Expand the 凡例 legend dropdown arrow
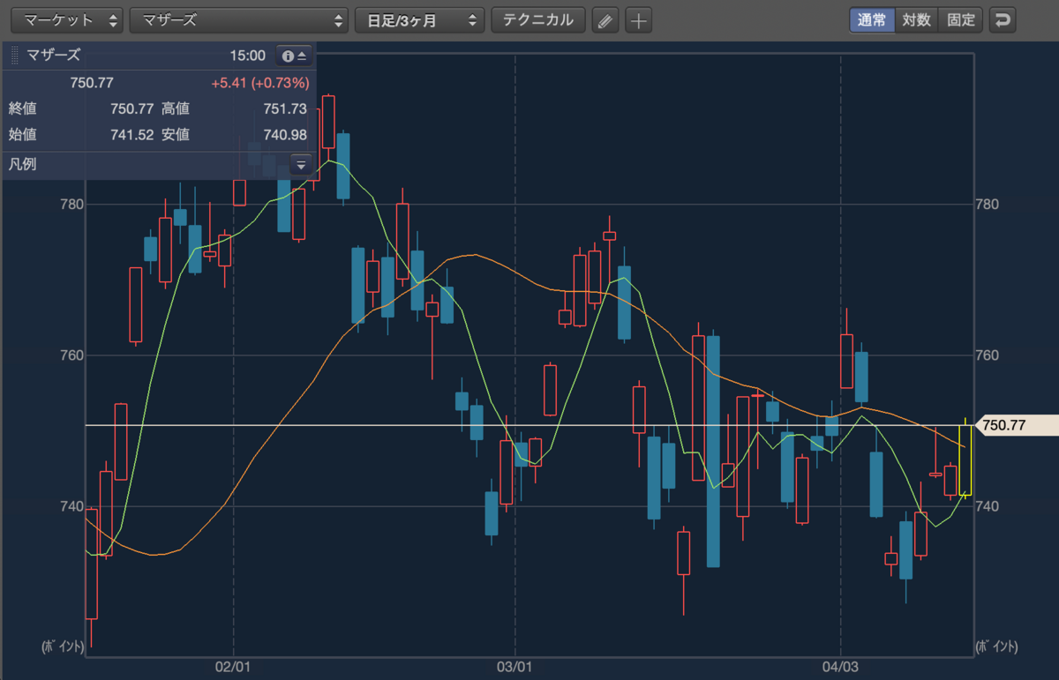 coord(301,164)
